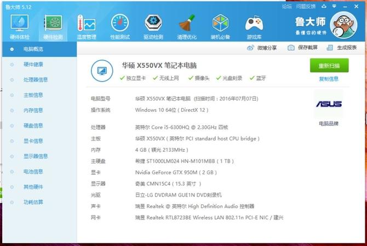Open 游戏库 game library gamepad icon
The height and width of the screenshot is (246, 367).
(254, 27)
